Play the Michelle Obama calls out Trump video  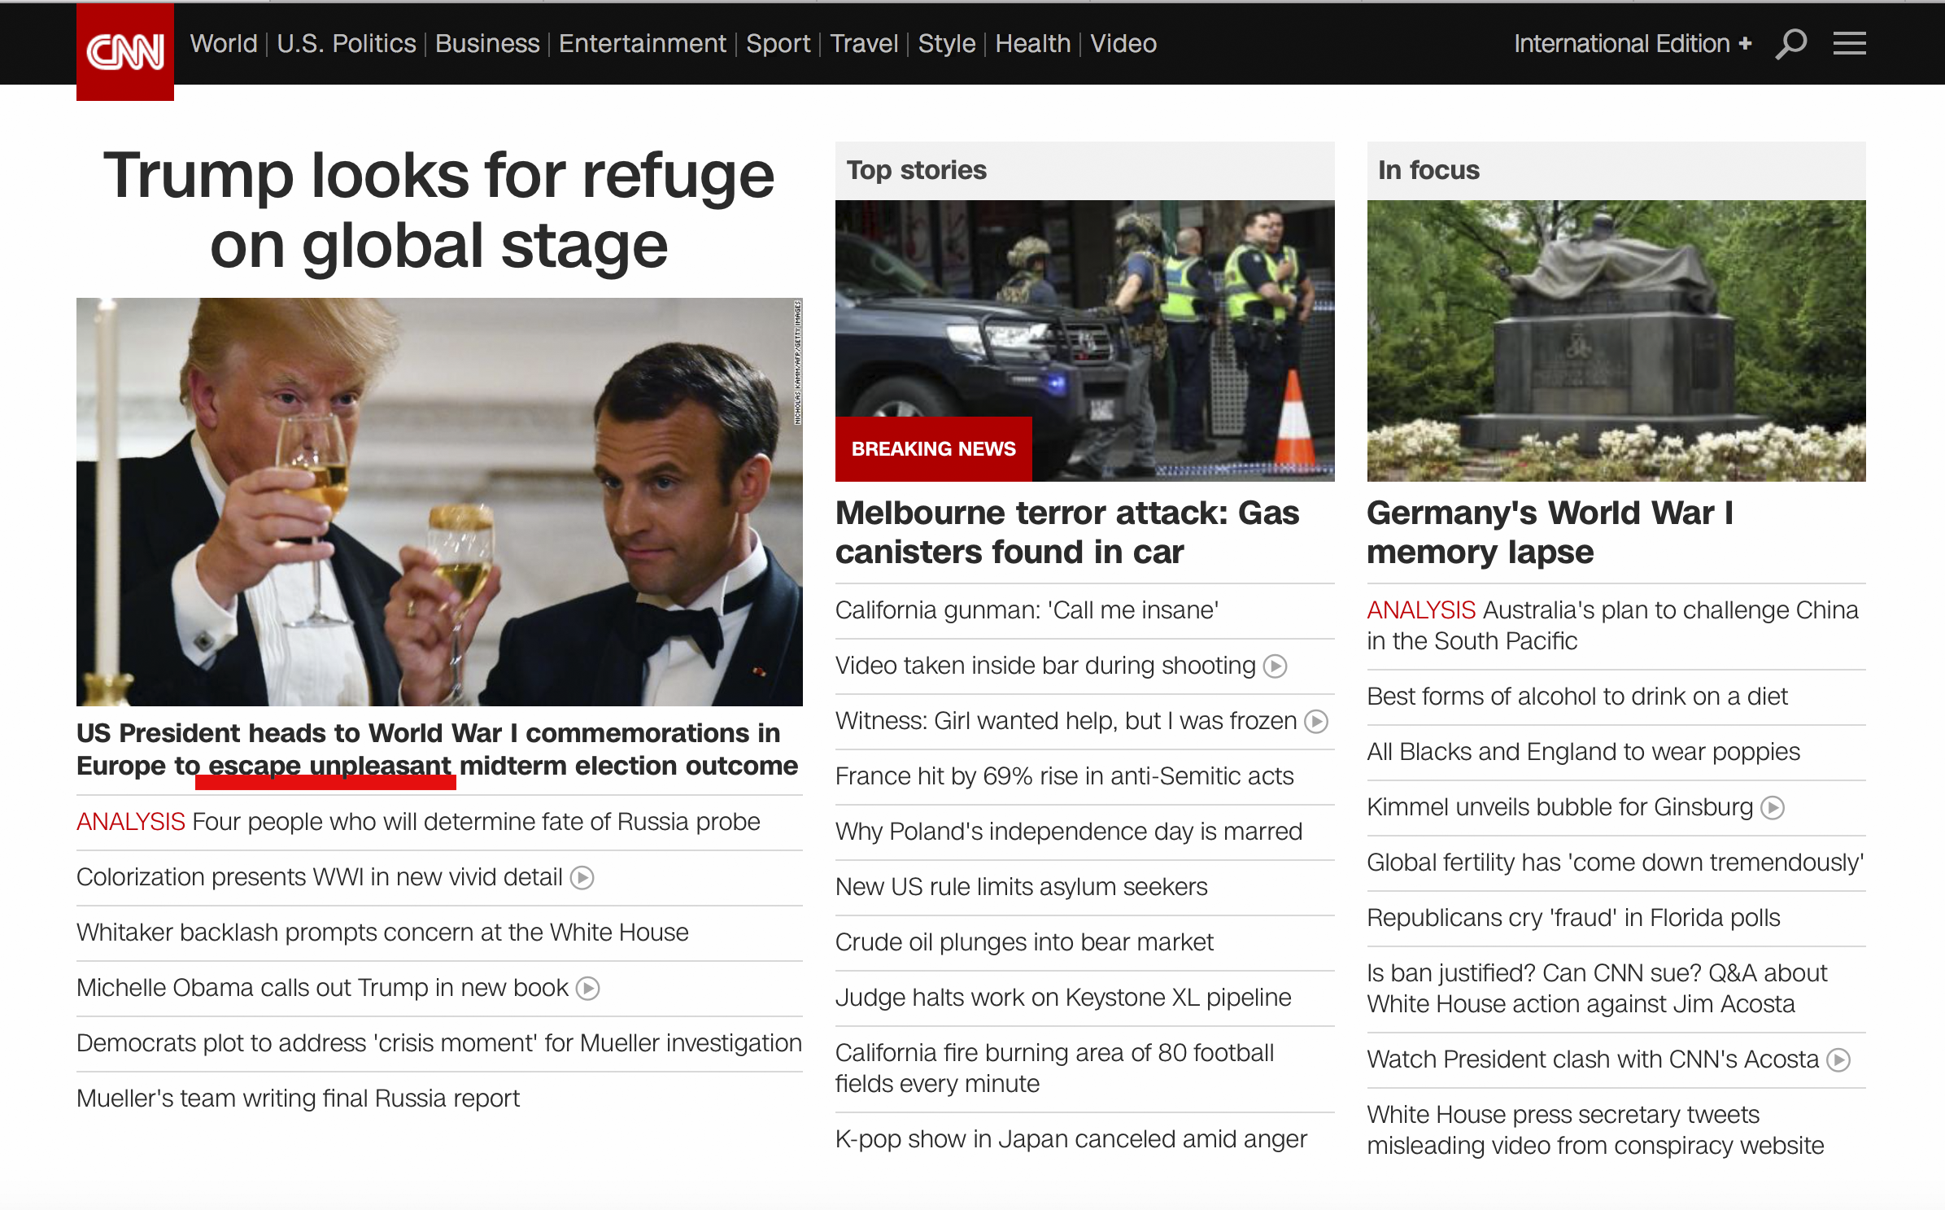(x=587, y=989)
